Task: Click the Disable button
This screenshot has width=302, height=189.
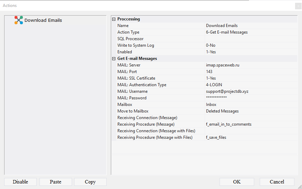Action: (20, 182)
